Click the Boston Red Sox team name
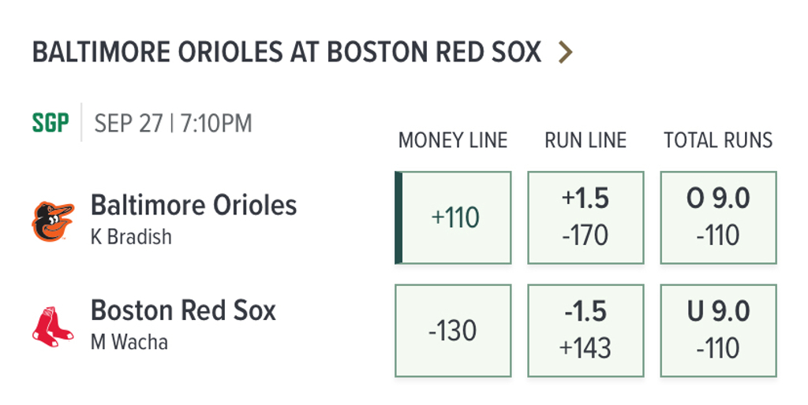 click(184, 310)
